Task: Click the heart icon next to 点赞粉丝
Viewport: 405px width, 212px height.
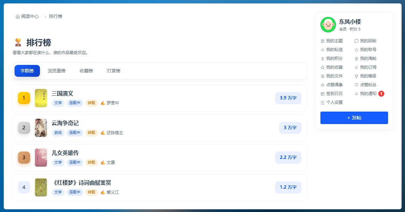Action: click(356, 85)
